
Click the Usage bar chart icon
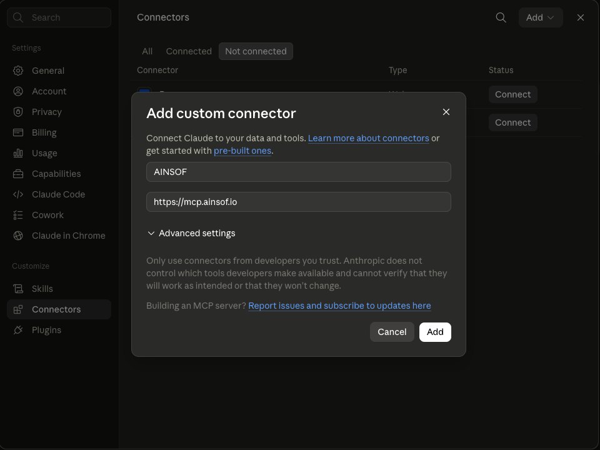point(18,154)
